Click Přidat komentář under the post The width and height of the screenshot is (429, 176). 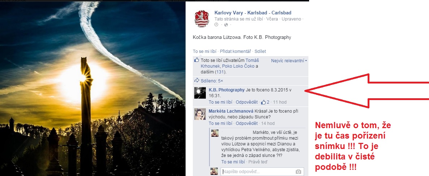click(235, 51)
